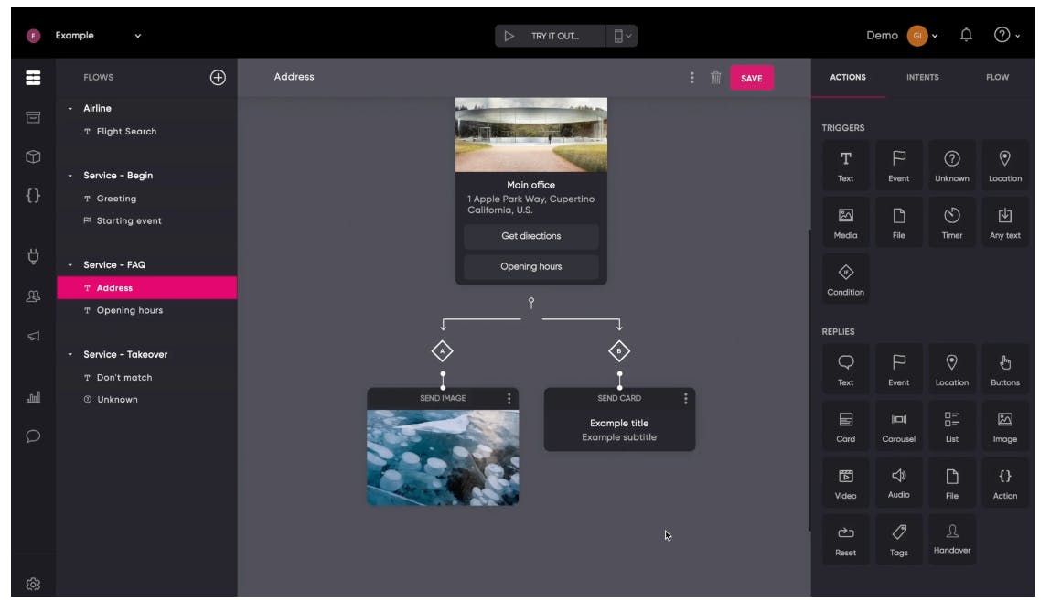
Task: Collapse the Service - FAQ group
Action: 70,265
